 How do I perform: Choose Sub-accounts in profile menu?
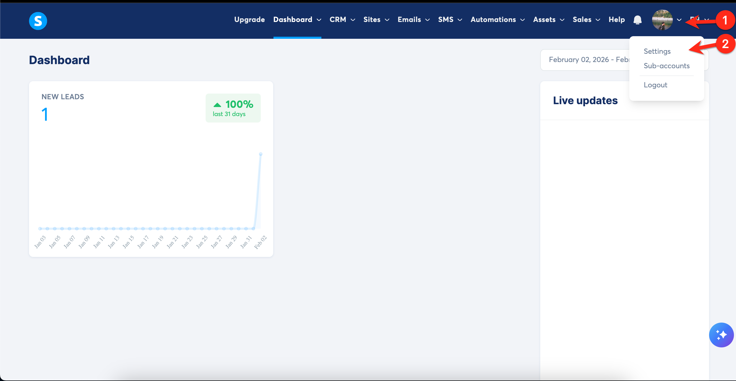point(666,66)
